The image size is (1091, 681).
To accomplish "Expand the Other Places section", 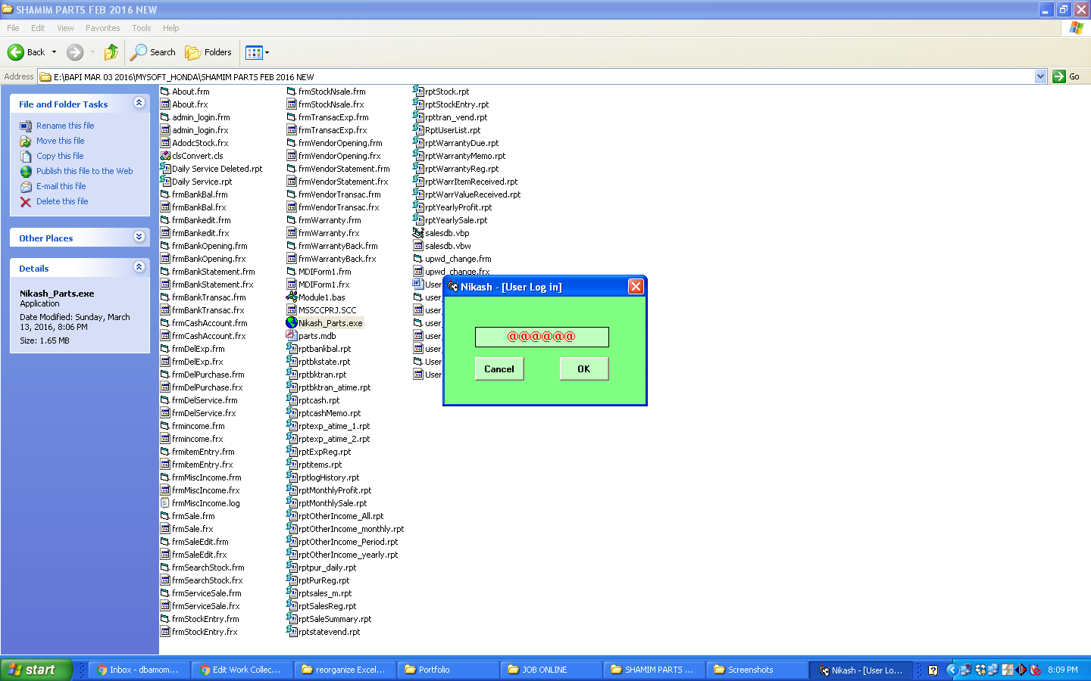I will [x=139, y=237].
